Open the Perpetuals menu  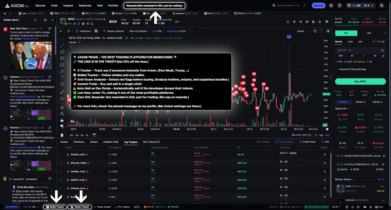(x=85, y=6)
